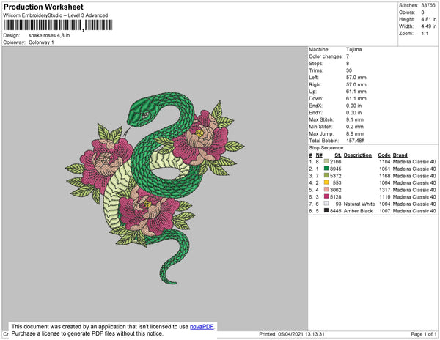
Task: Click the 'Code' column header
Action: coord(384,155)
